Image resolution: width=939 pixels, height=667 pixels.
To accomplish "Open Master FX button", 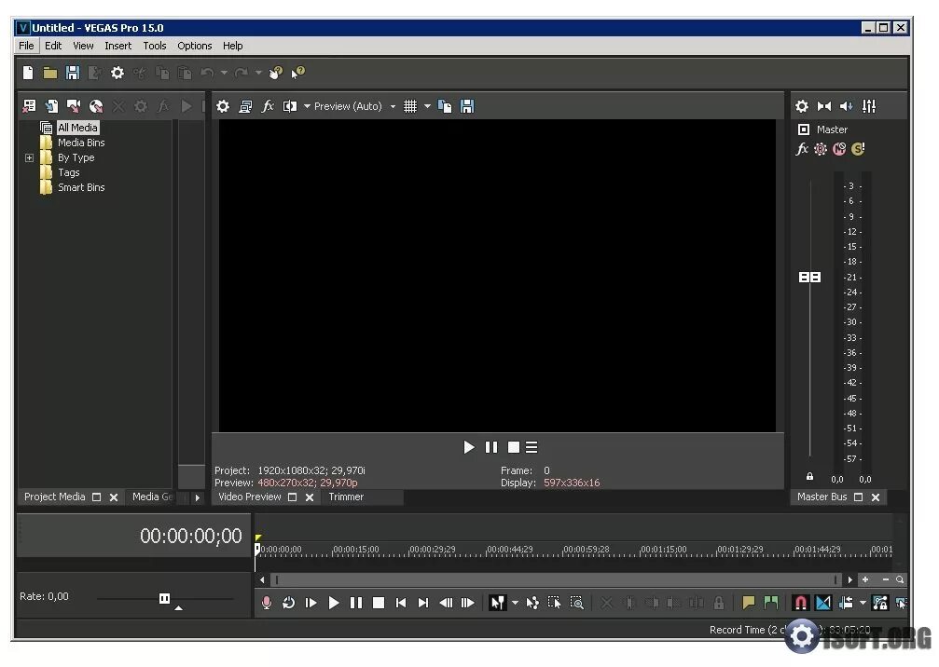I will (x=802, y=149).
